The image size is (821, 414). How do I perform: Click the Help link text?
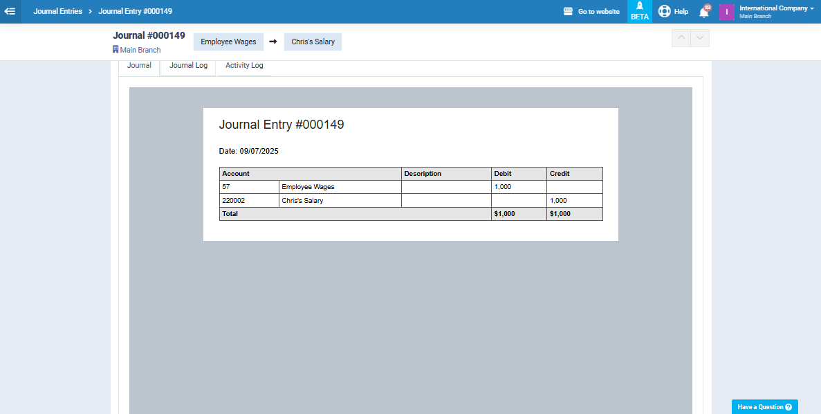click(x=681, y=12)
